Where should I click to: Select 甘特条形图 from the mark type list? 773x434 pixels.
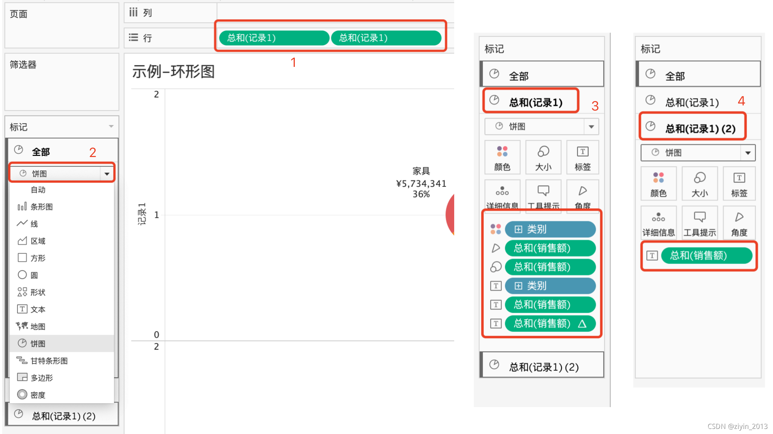pyautogui.click(x=49, y=361)
